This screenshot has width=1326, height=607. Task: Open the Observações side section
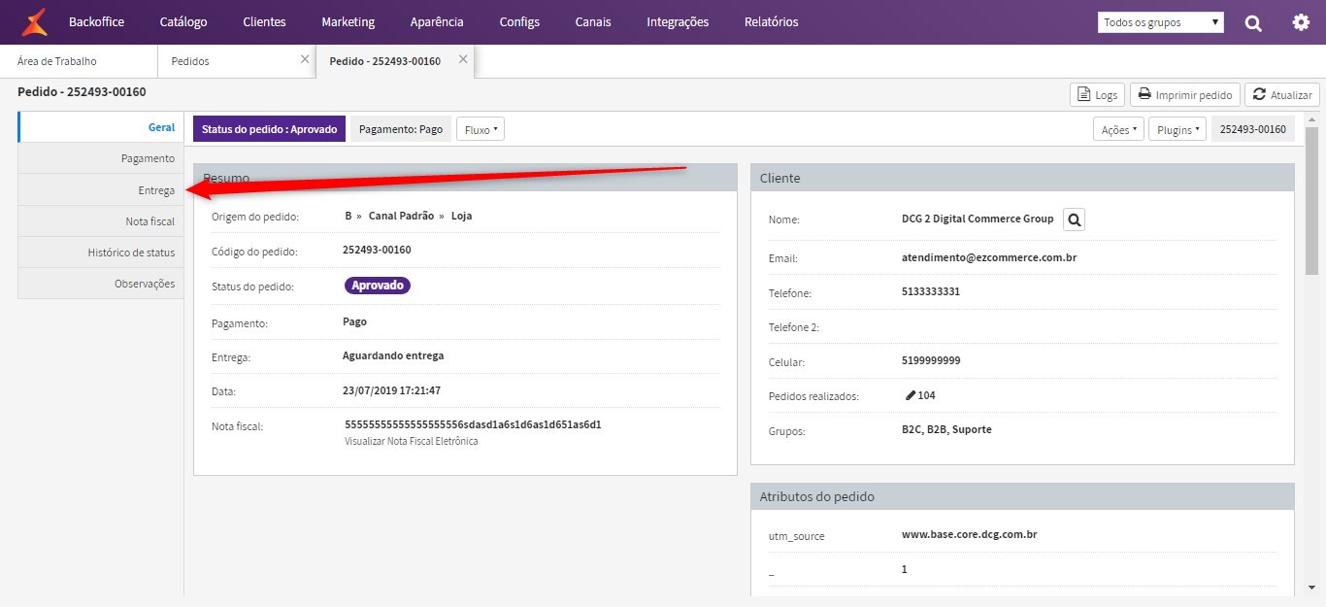[x=101, y=284]
